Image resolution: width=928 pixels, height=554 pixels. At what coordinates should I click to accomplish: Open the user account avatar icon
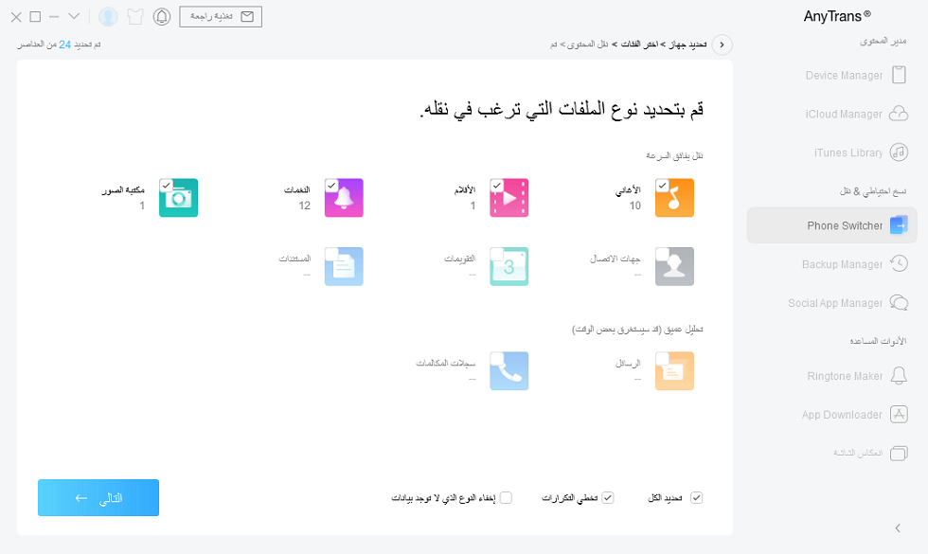tap(108, 17)
